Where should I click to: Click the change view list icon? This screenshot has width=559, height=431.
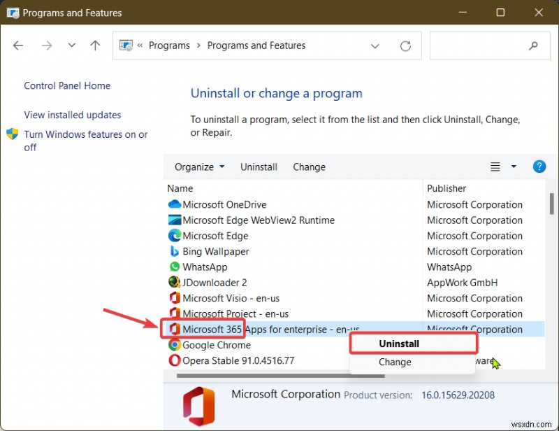tap(495, 167)
